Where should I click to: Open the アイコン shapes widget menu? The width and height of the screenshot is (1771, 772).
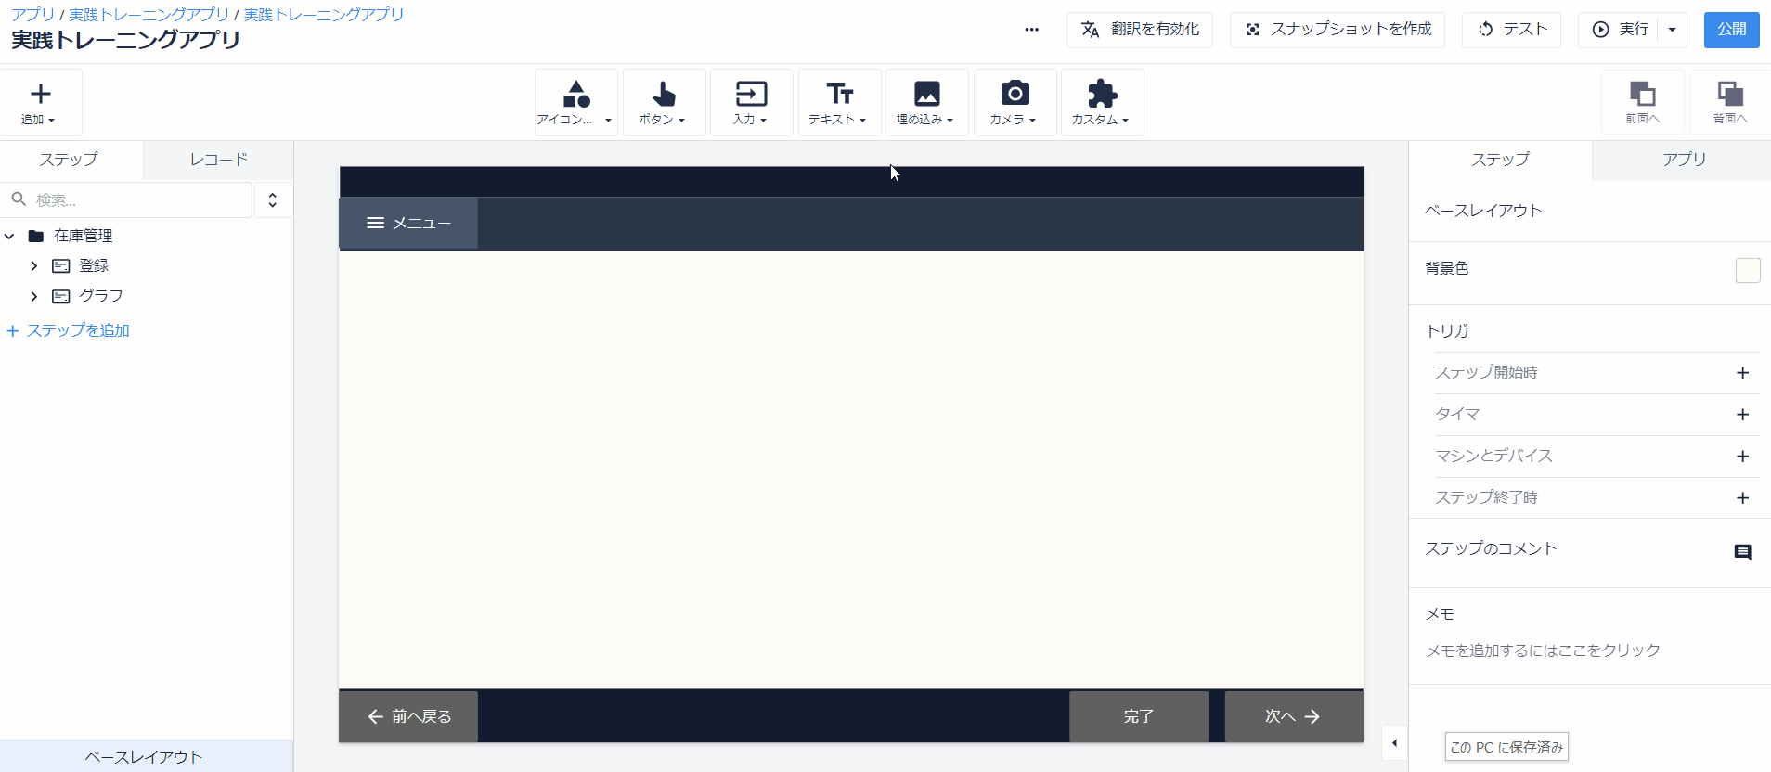pyautogui.click(x=575, y=102)
